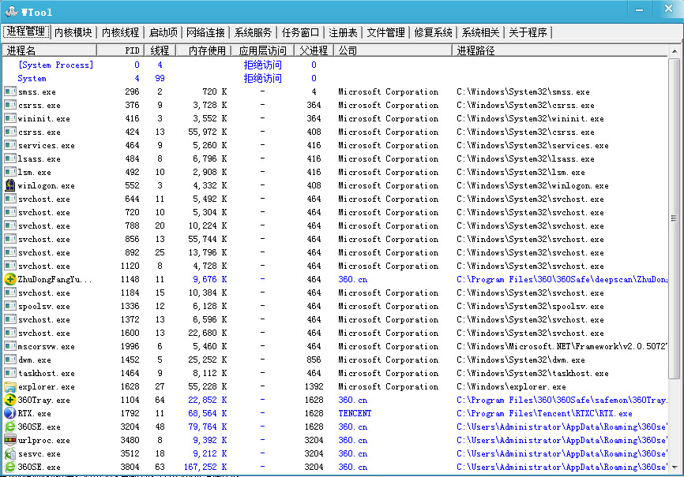Image resolution: width=684 pixels, height=477 pixels.
Task: Switch to the 网络连接 tab
Action: (205, 32)
